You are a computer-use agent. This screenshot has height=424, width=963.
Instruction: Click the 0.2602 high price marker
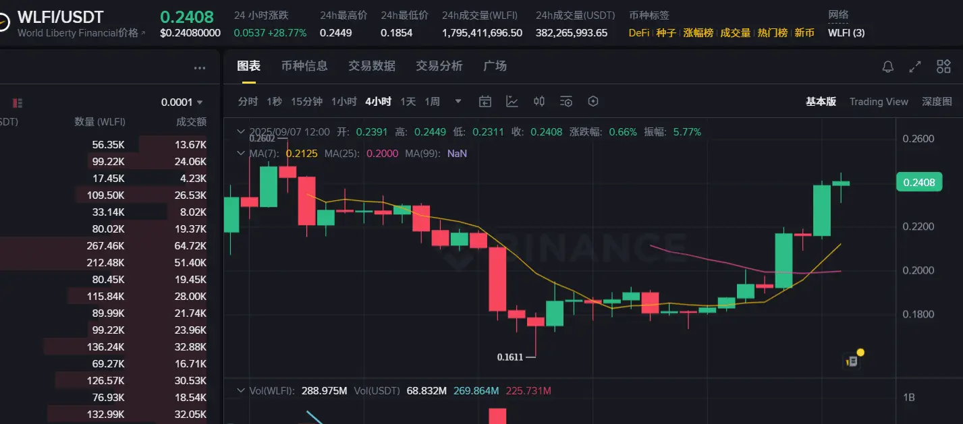[x=263, y=138]
